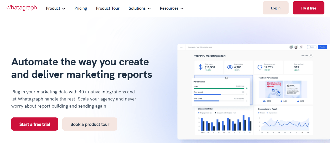The height and width of the screenshot is (143, 330).
Task: Click the eye icon next to 8,516
Action: click(x=264, y=101)
